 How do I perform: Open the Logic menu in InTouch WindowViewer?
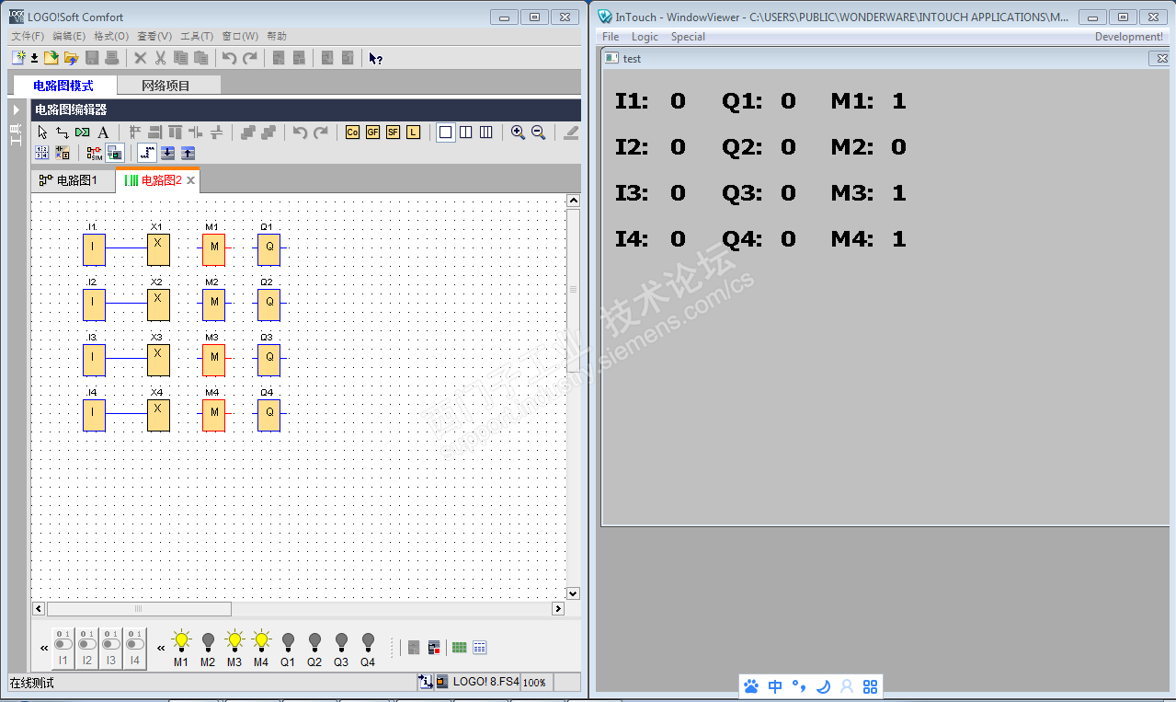(645, 37)
